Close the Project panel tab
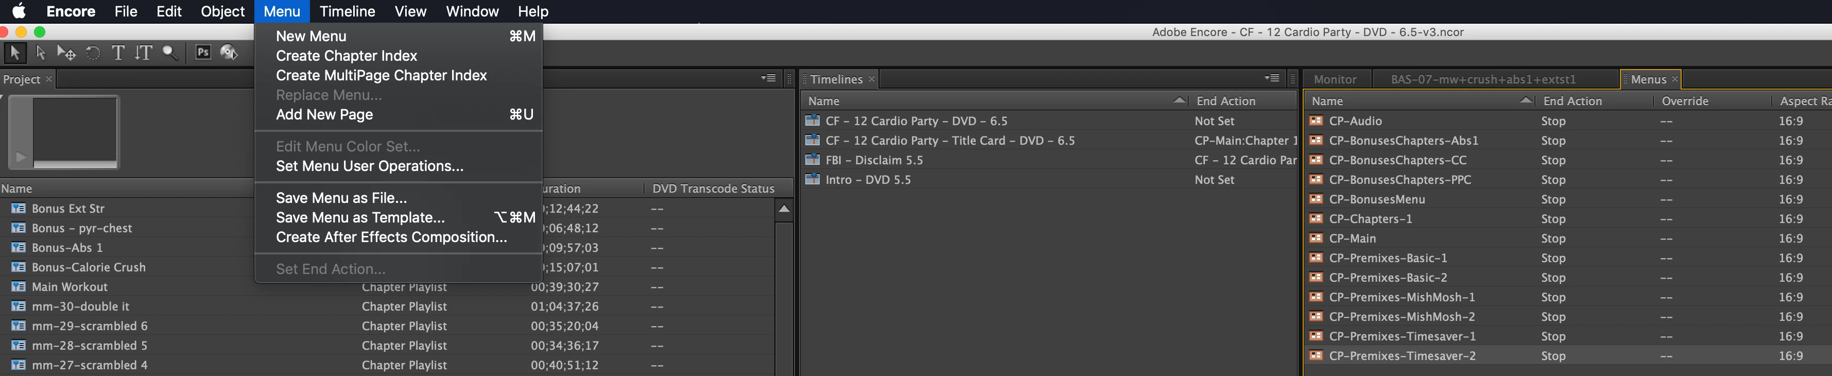1832x376 pixels. coord(49,79)
